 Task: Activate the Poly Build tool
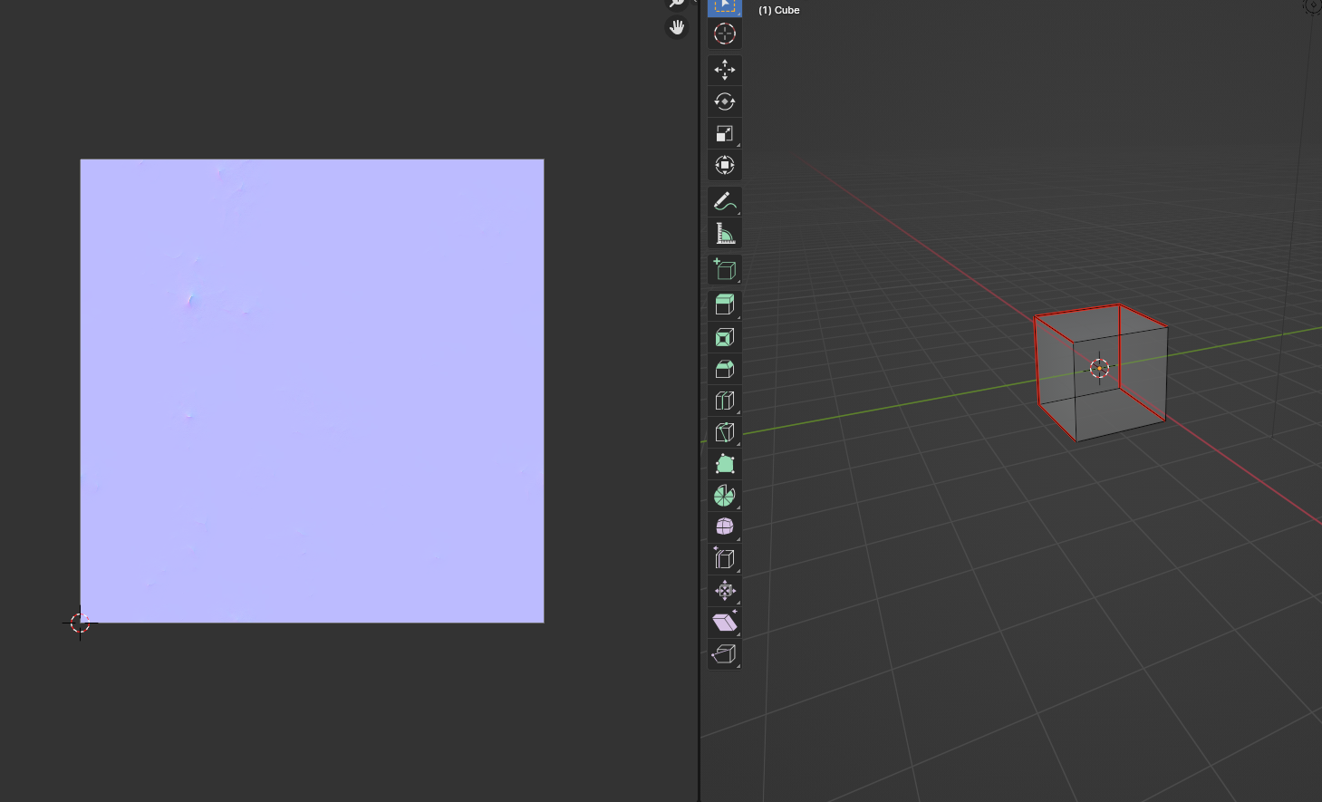pos(724,464)
